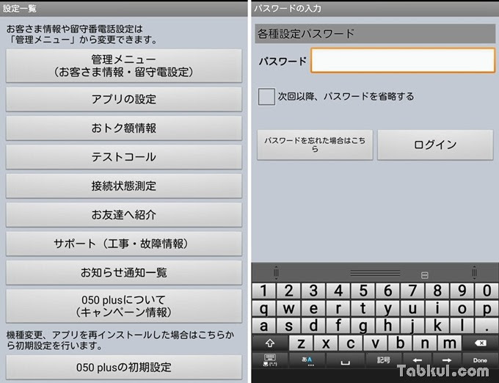
Task: Toggle the あA language mode key
Action: click(307, 360)
